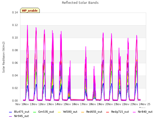Click the highest Nir840 peak near 0.12
This screenshot has width=161, height=121.
tap(27, 25)
